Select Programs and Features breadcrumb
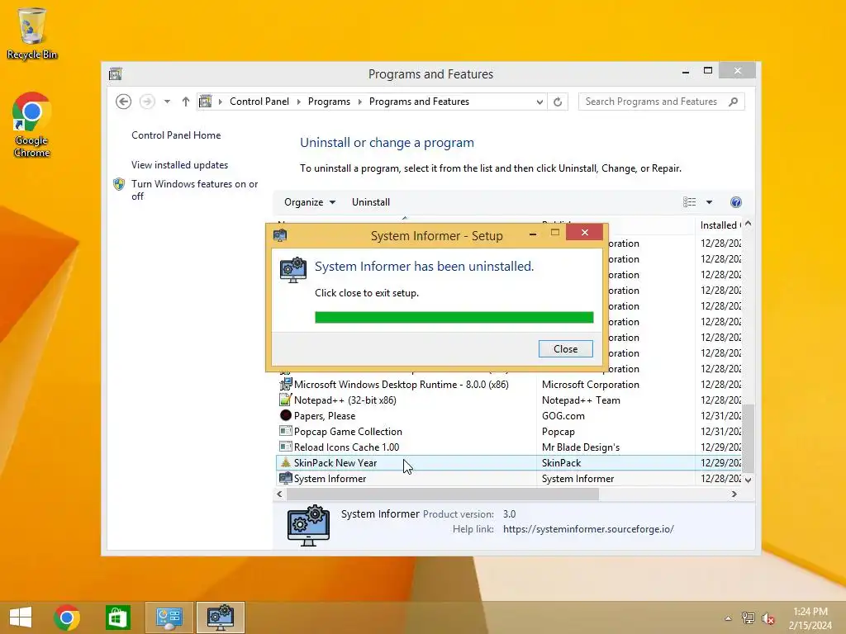This screenshot has height=634, width=846. (x=419, y=102)
